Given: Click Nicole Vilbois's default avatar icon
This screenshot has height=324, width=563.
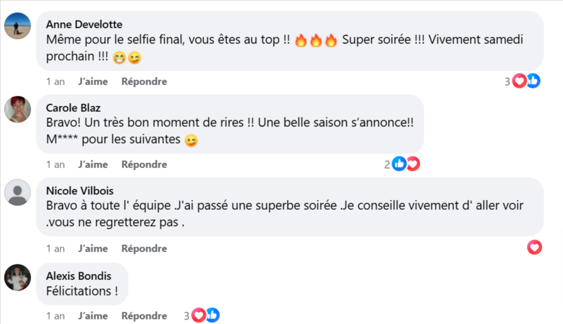Looking at the screenshot, I should (17, 193).
